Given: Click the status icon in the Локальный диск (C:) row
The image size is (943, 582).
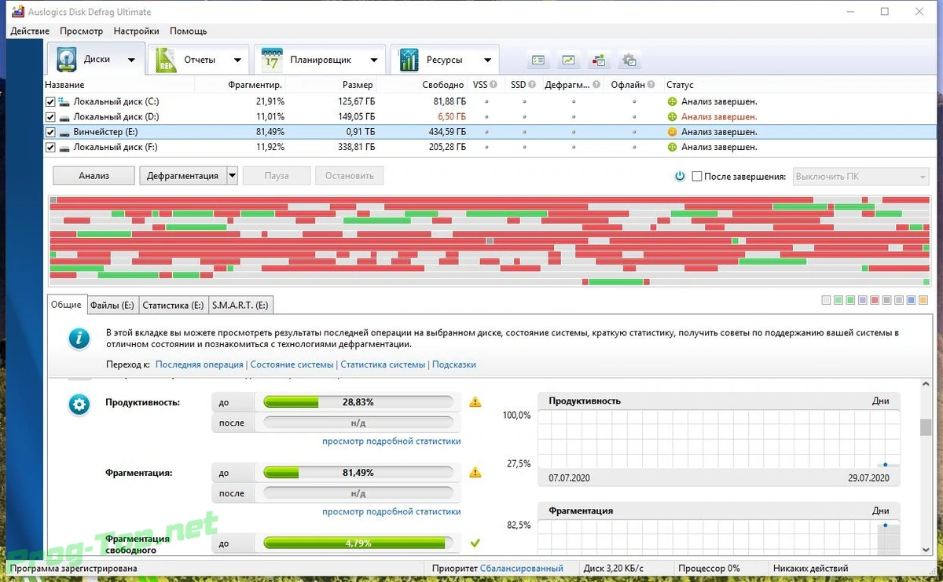Looking at the screenshot, I should 672,101.
